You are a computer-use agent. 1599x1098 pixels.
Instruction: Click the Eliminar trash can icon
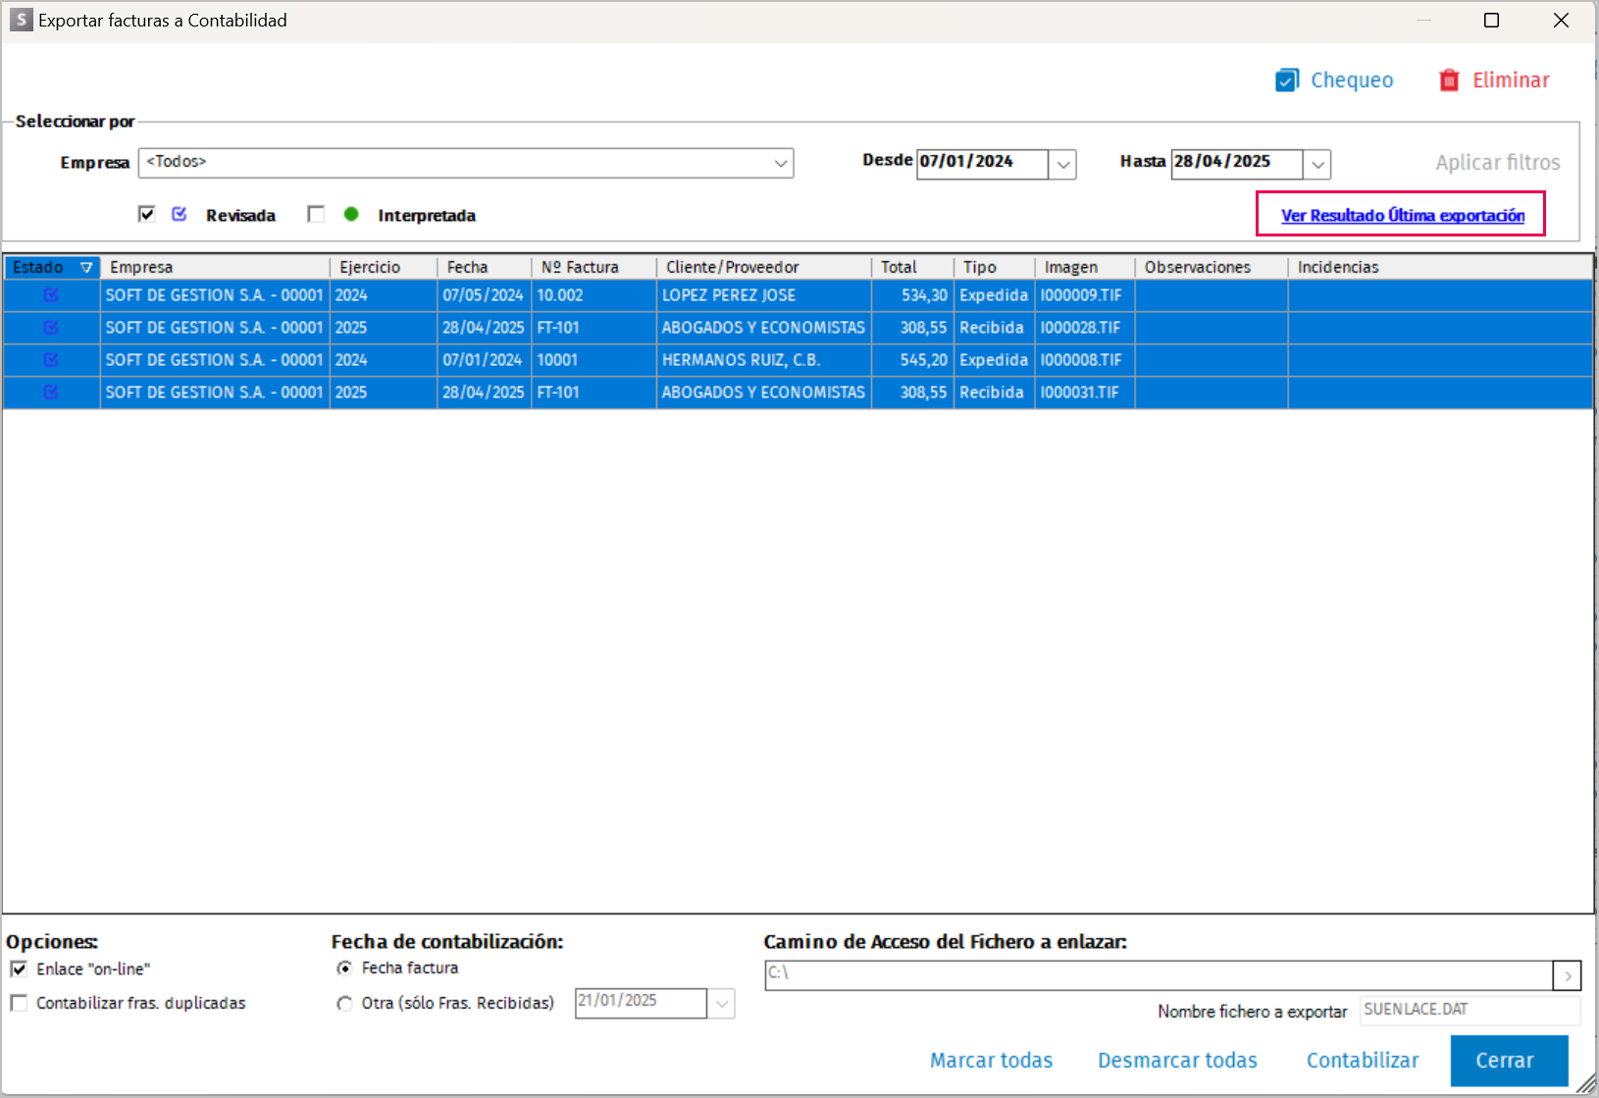point(1449,80)
